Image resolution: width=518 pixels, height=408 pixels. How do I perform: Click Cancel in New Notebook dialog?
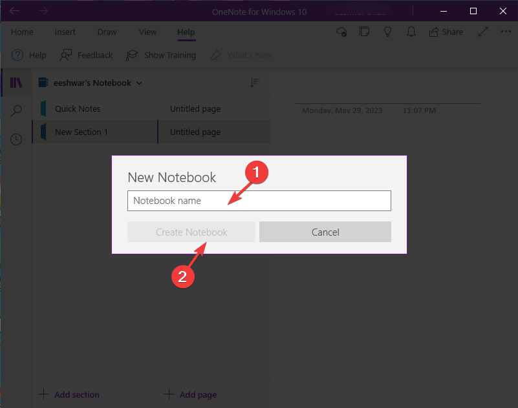[325, 232]
